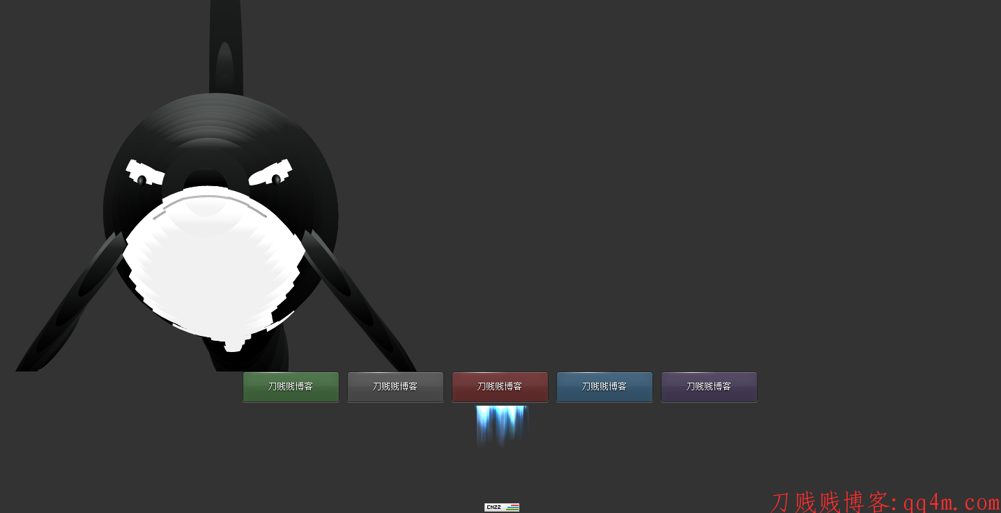This screenshot has height=513, width=1001.
Task: Click the gray 刀贱贱博客 button
Action: point(395,387)
